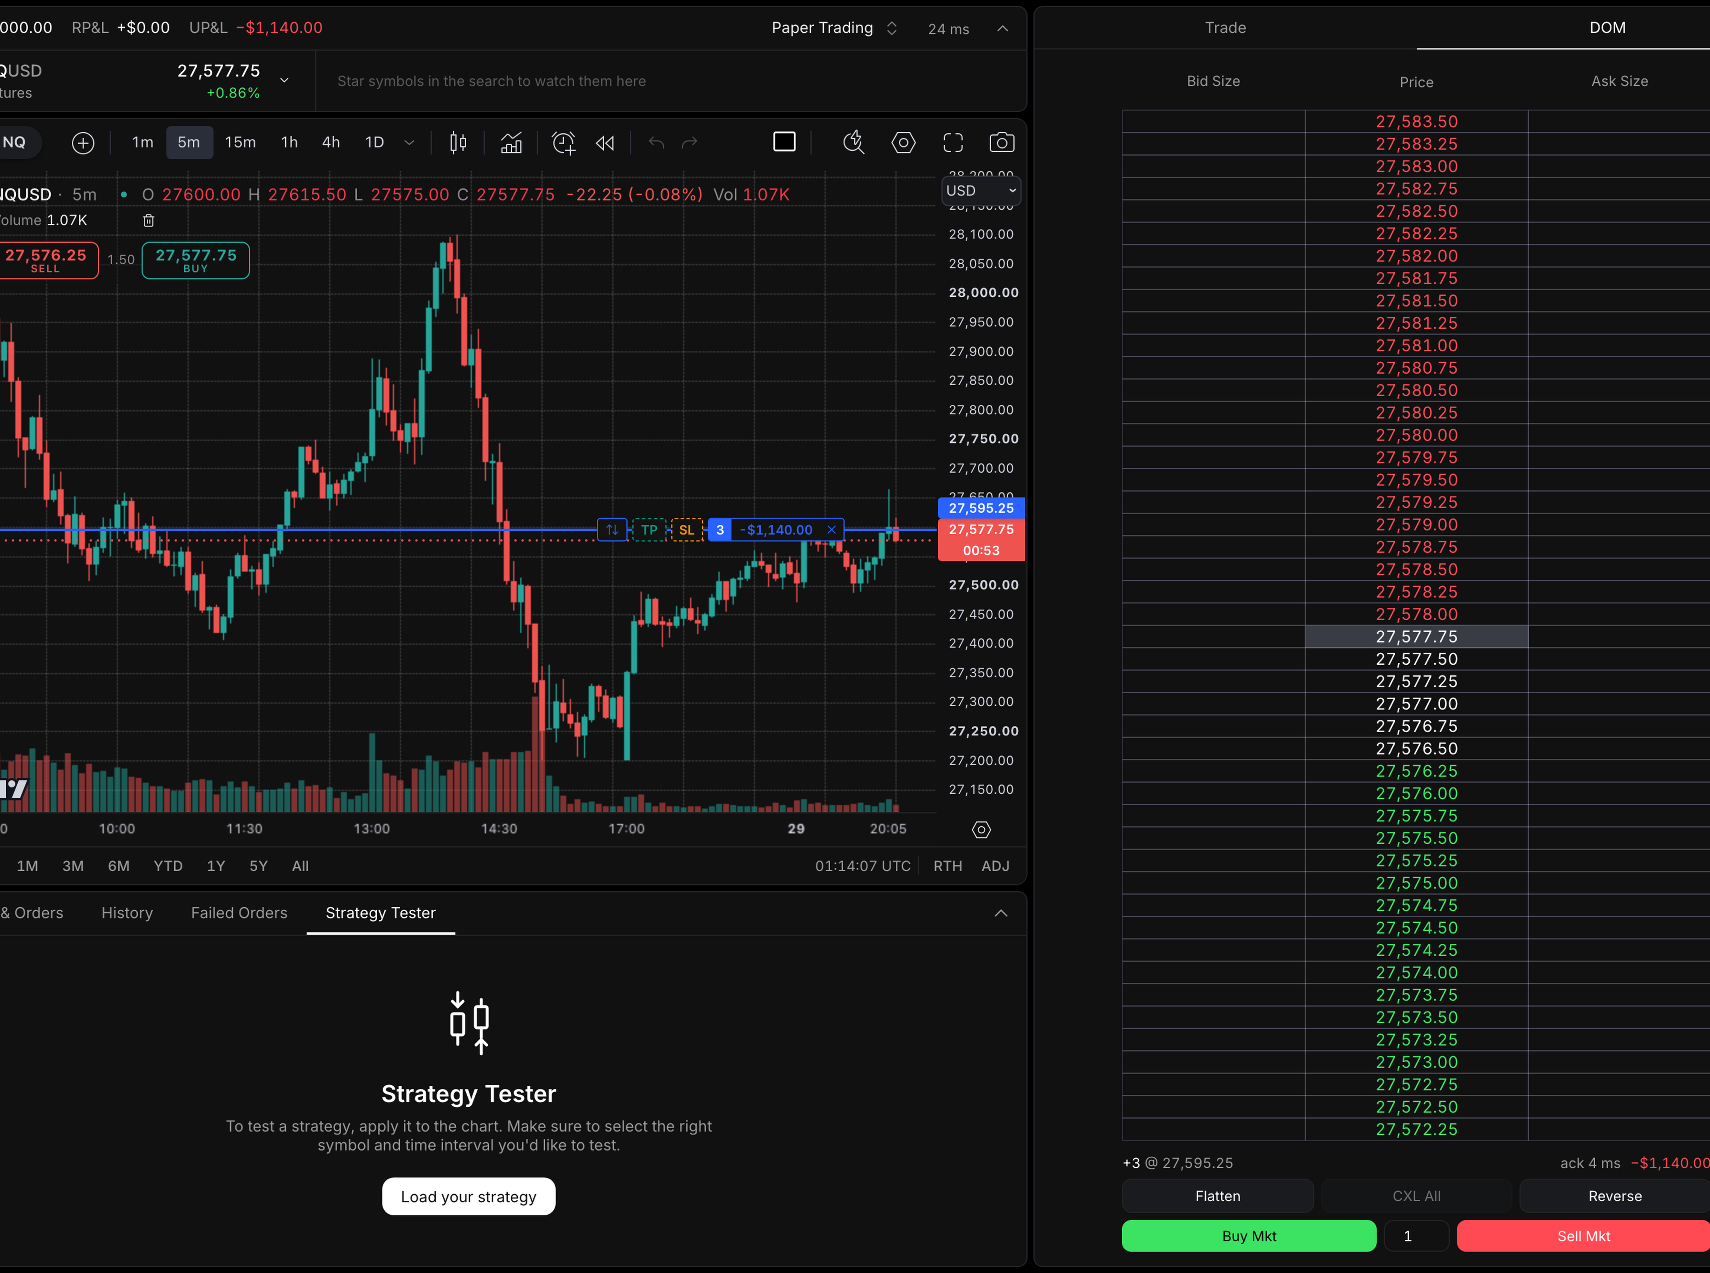Screen dimensions: 1710x1273
Task: Click the 27,577.75 BUY price button
Action: click(x=196, y=260)
